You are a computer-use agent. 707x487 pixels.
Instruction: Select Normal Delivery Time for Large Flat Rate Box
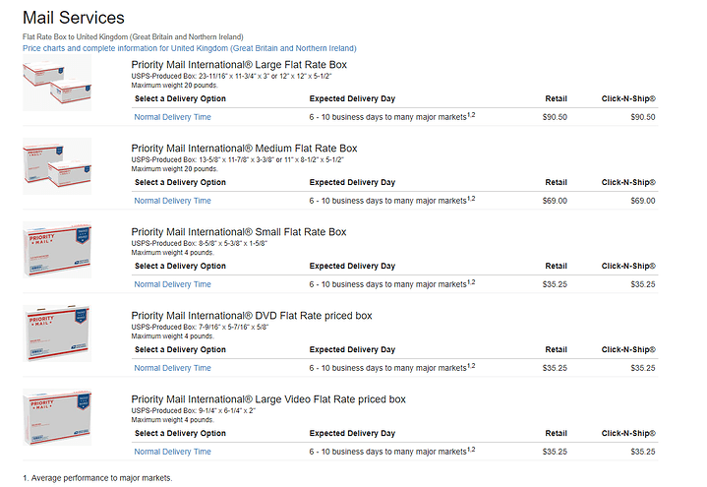[x=172, y=117]
